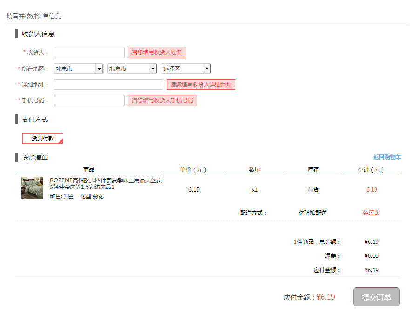This screenshot has height=314, width=410.
Task: Click the 体验馆配送 delivery method
Action: (313, 213)
